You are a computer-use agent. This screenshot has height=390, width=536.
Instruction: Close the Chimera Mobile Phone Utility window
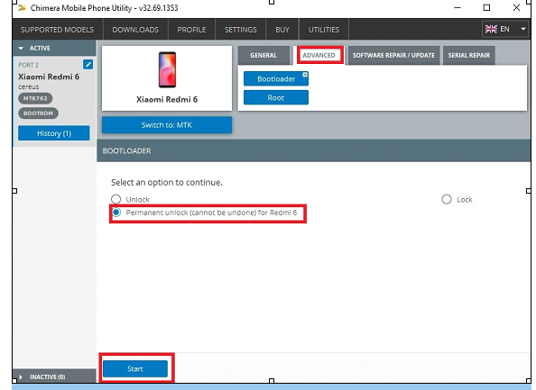(516, 7)
